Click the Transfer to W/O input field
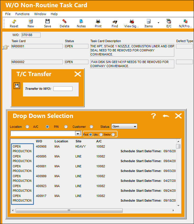This screenshot has width=194, height=224. click(63, 89)
